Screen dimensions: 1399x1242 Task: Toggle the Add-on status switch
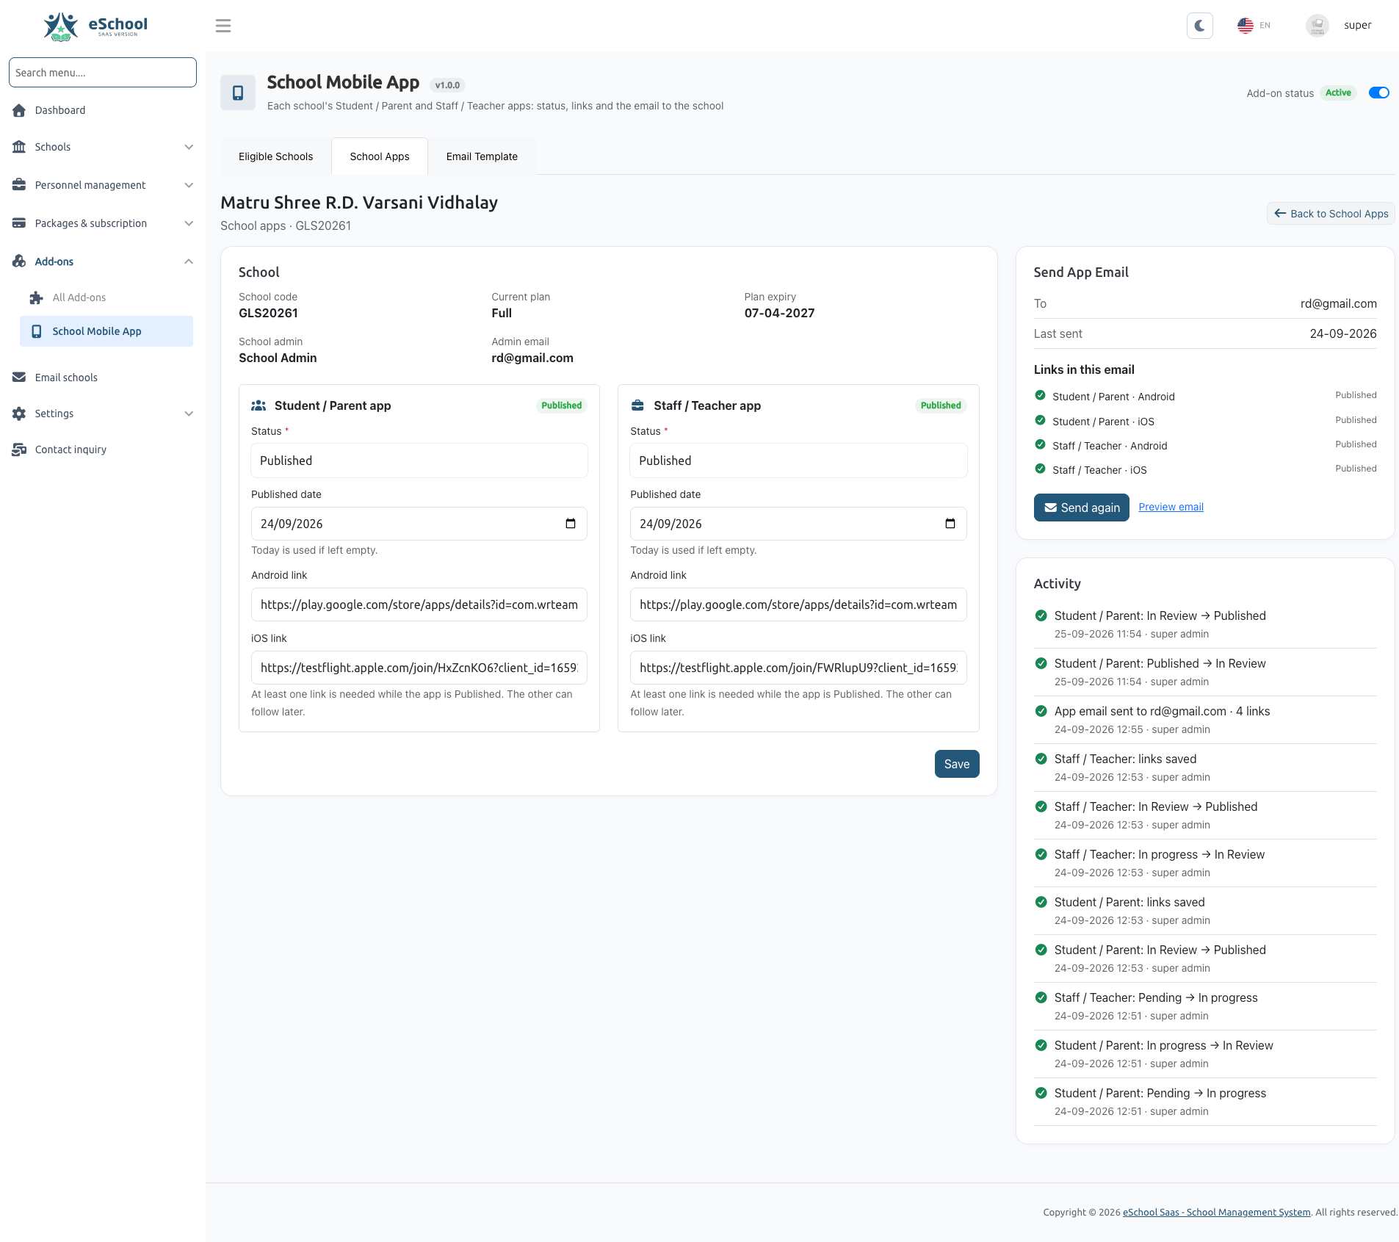pyautogui.click(x=1379, y=93)
